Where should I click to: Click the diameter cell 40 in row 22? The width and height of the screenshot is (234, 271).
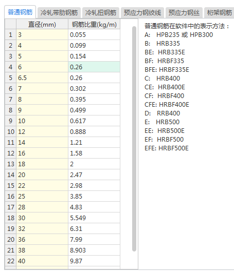tap(42, 261)
